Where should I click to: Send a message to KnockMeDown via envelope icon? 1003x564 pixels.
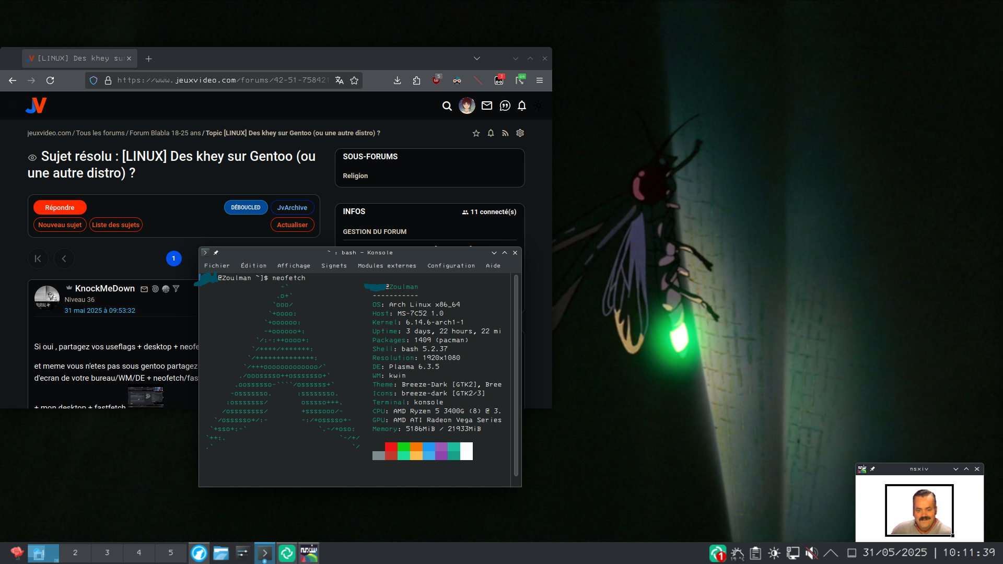click(144, 289)
